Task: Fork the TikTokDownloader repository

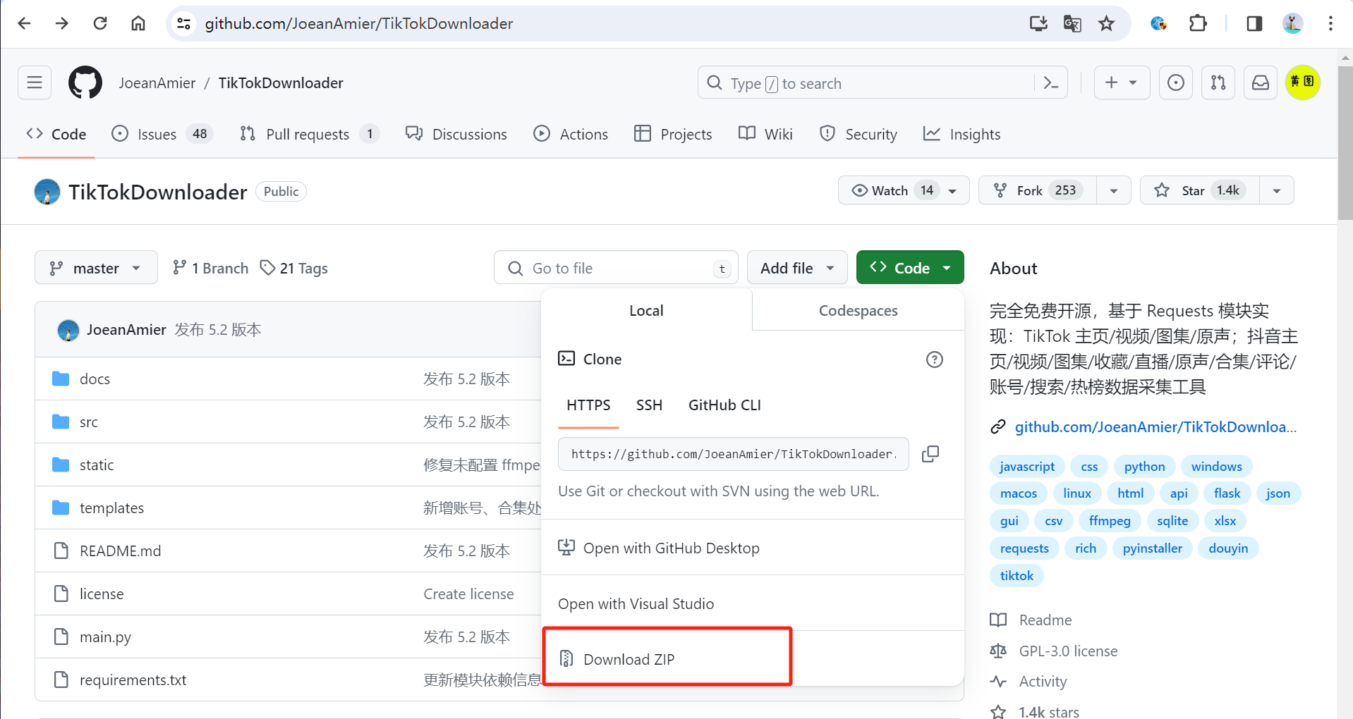Action: [1038, 190]
